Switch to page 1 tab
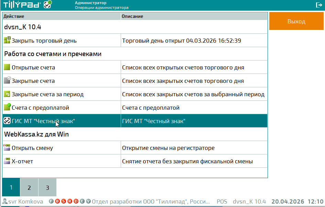This screenshot has width=325, height=207. [11, 187]
